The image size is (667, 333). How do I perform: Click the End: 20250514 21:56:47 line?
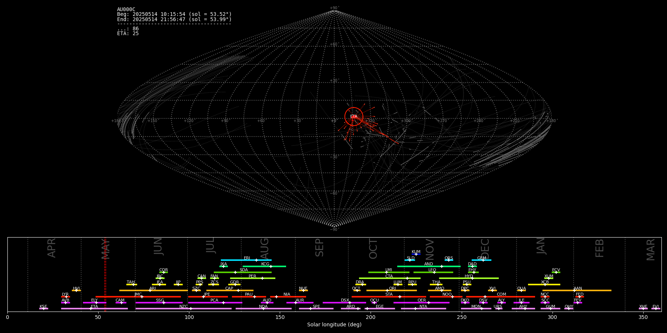[x=174, y=19]
